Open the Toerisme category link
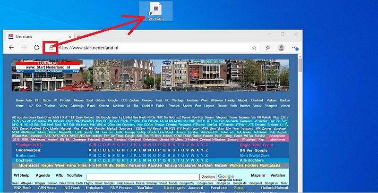 tap(192, 101)
